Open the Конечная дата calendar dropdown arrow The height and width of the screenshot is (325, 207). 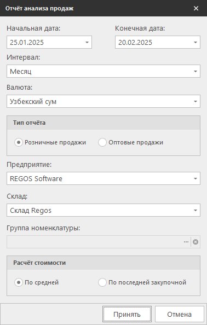click(196, 43)
